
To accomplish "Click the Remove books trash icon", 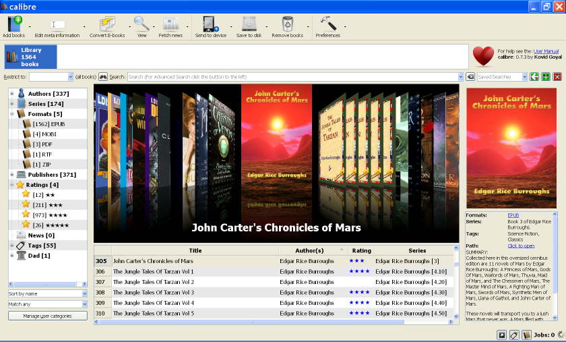I will [287, 24].
